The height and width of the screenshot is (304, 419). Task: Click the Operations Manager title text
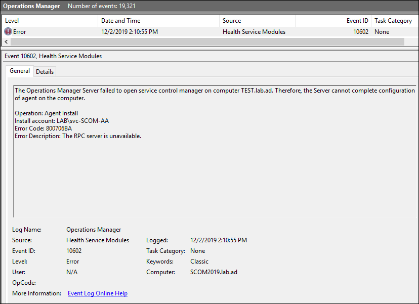coord(31,6)
